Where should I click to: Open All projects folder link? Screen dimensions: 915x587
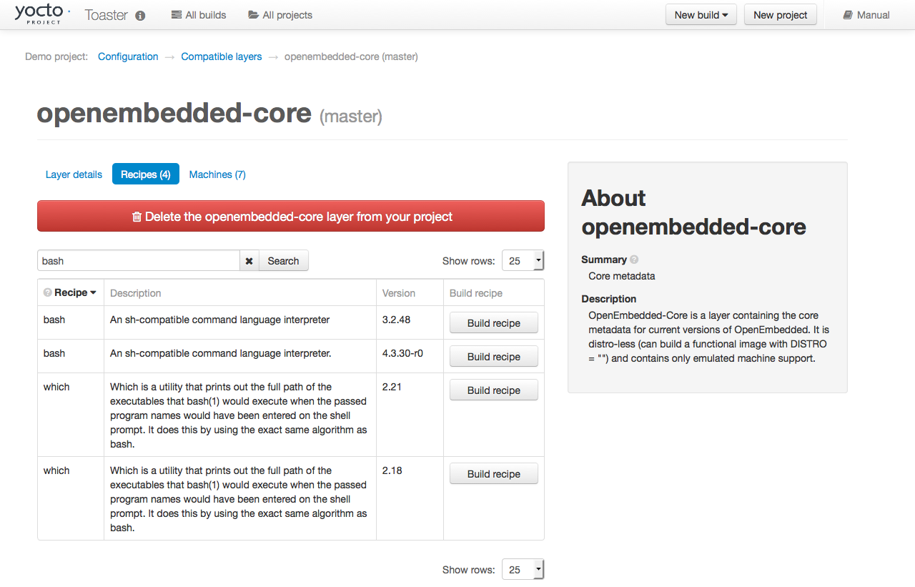[280, 15]
